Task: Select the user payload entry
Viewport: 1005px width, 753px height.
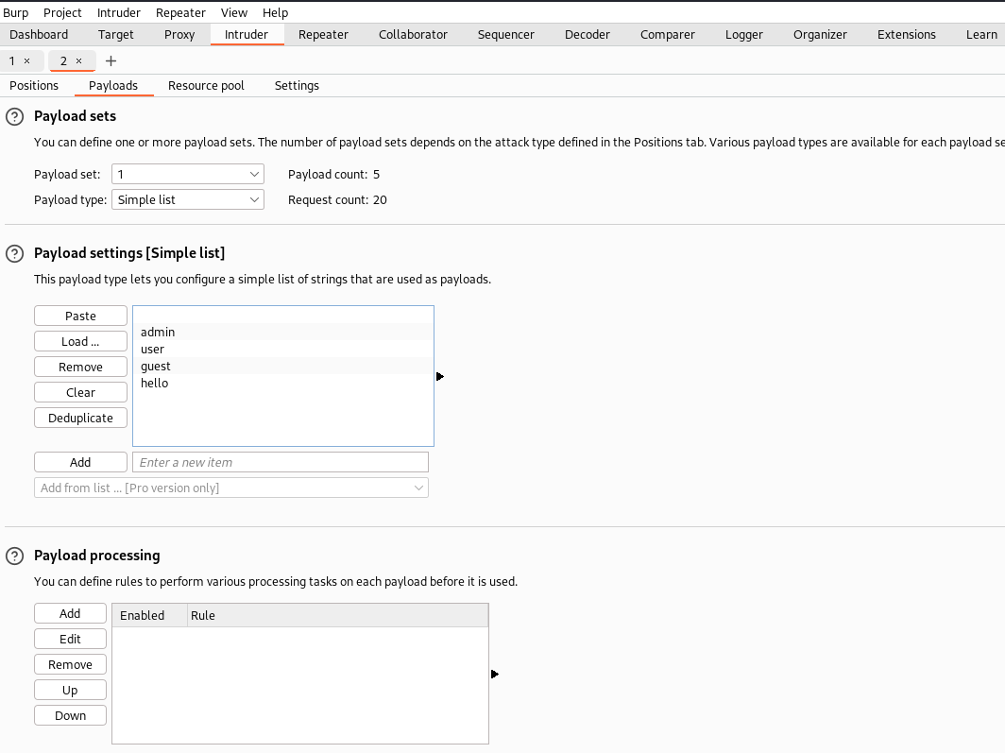Action: [x=283, y=350]
